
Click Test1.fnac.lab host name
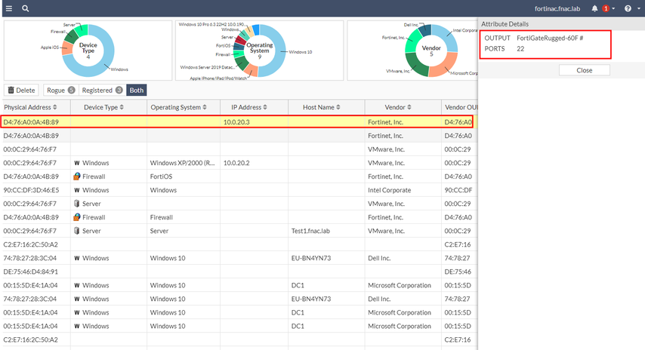point(310,231)
